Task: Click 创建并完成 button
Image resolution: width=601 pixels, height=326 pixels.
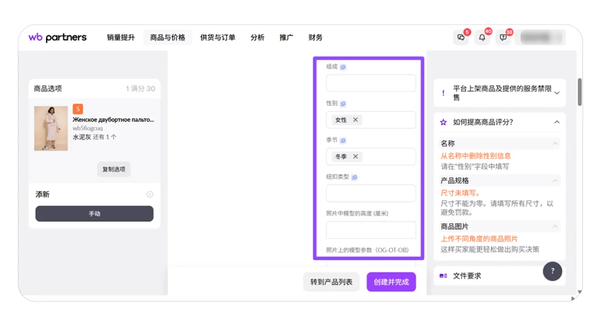Action: (x=391, y=282)
